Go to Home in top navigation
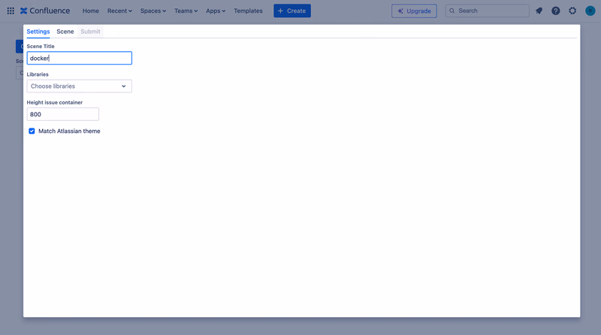 coord(90,11)
